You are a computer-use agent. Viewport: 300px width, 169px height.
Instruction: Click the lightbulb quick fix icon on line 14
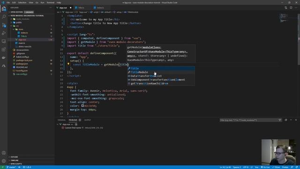coord(68,64)
